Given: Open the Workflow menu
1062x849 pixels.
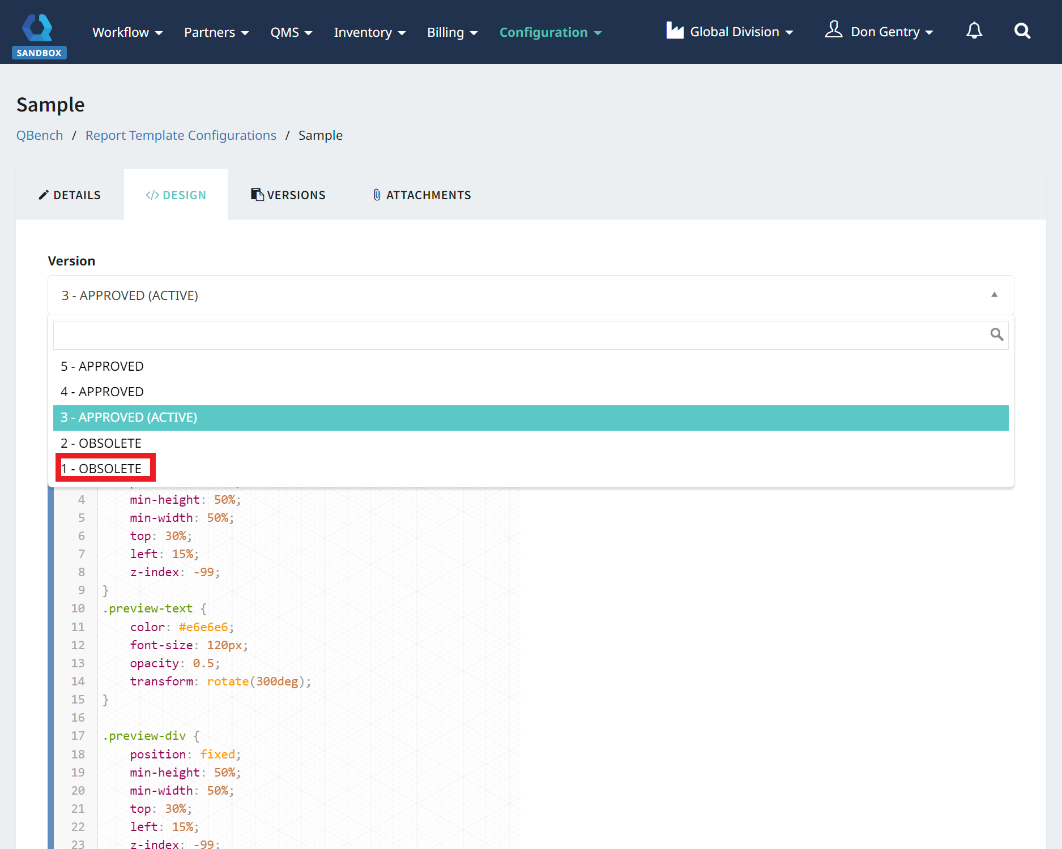Looking at the screenshot, I should 127,32.
